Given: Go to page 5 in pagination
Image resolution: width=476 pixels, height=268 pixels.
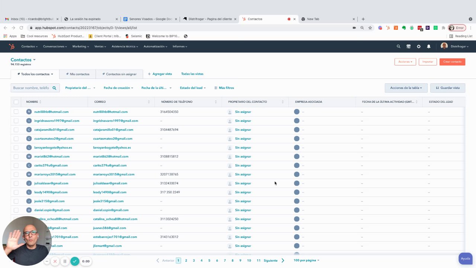Looking at the screenshot, I should 209,261.
